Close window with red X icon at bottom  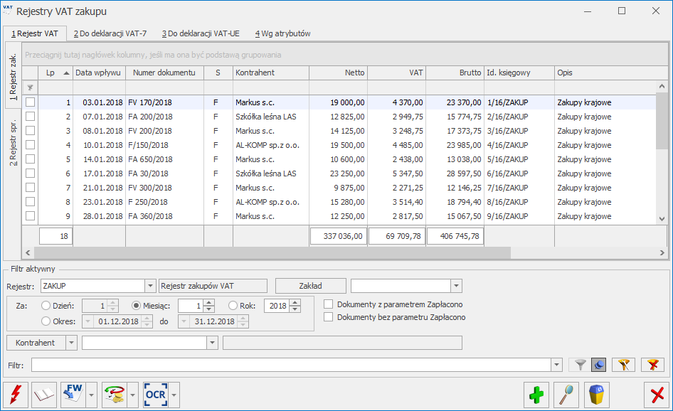(x=657, y=395)
